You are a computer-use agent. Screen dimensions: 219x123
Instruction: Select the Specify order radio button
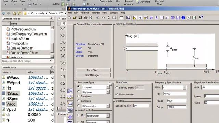coord(117,88)
